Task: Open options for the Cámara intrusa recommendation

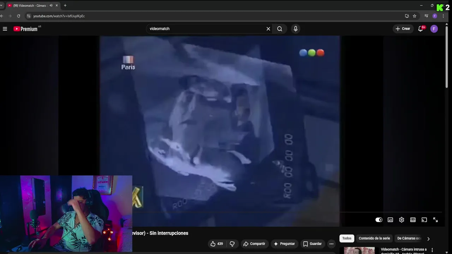Action: (432, 250)
